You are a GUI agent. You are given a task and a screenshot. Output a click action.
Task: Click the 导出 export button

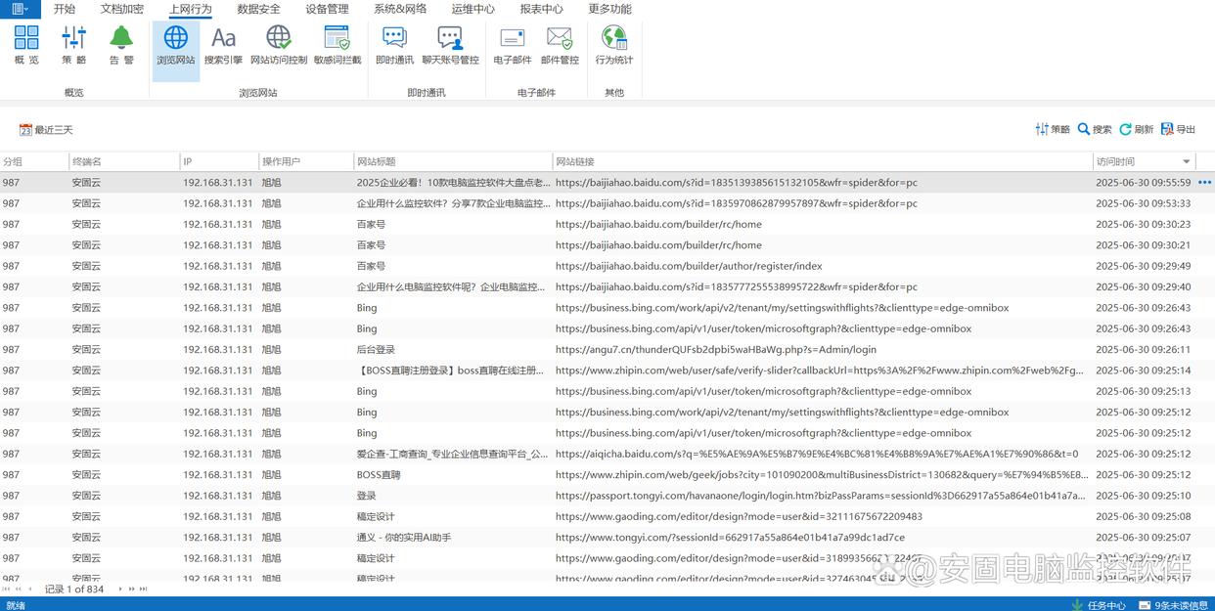(x=1179, y=129)
